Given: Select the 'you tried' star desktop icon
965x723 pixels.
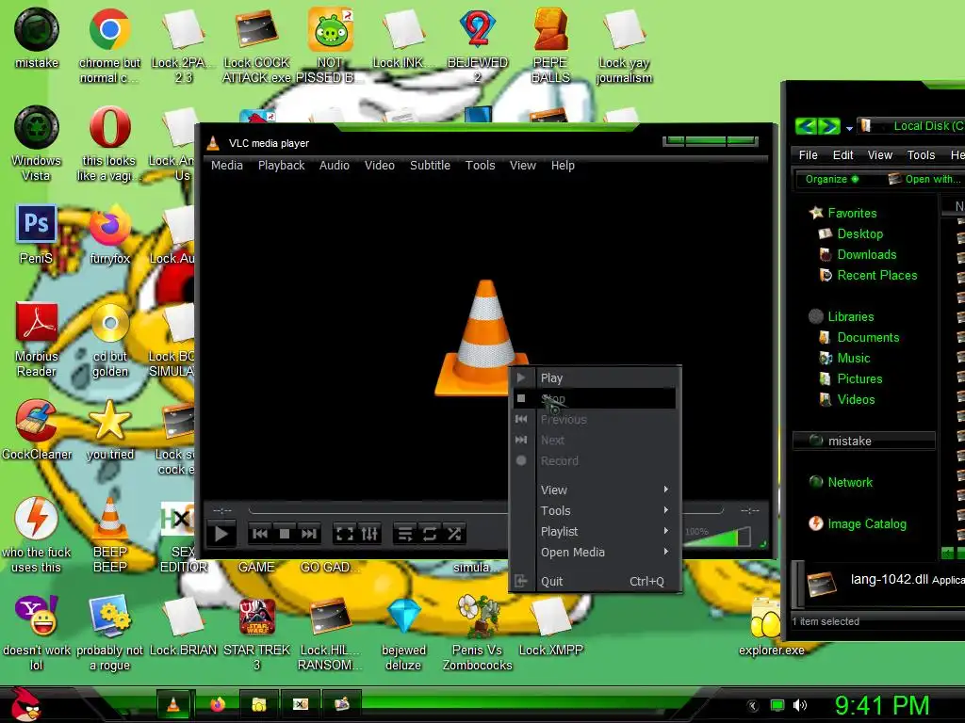Looking at the screenshot, I should point(110,429).
